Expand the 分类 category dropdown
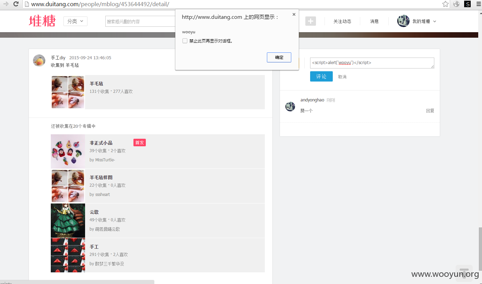Image resolution: width=482 pixels, height=284 pixels. 75,21
